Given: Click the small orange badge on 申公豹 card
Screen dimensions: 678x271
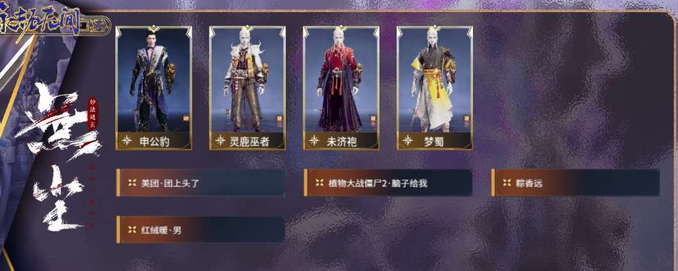Looking at the screenshot, I should (x=186, y=118).
